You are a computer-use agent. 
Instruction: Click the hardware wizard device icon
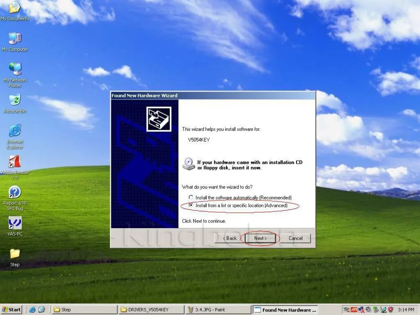pyautogui.click(x=159, y=119)
